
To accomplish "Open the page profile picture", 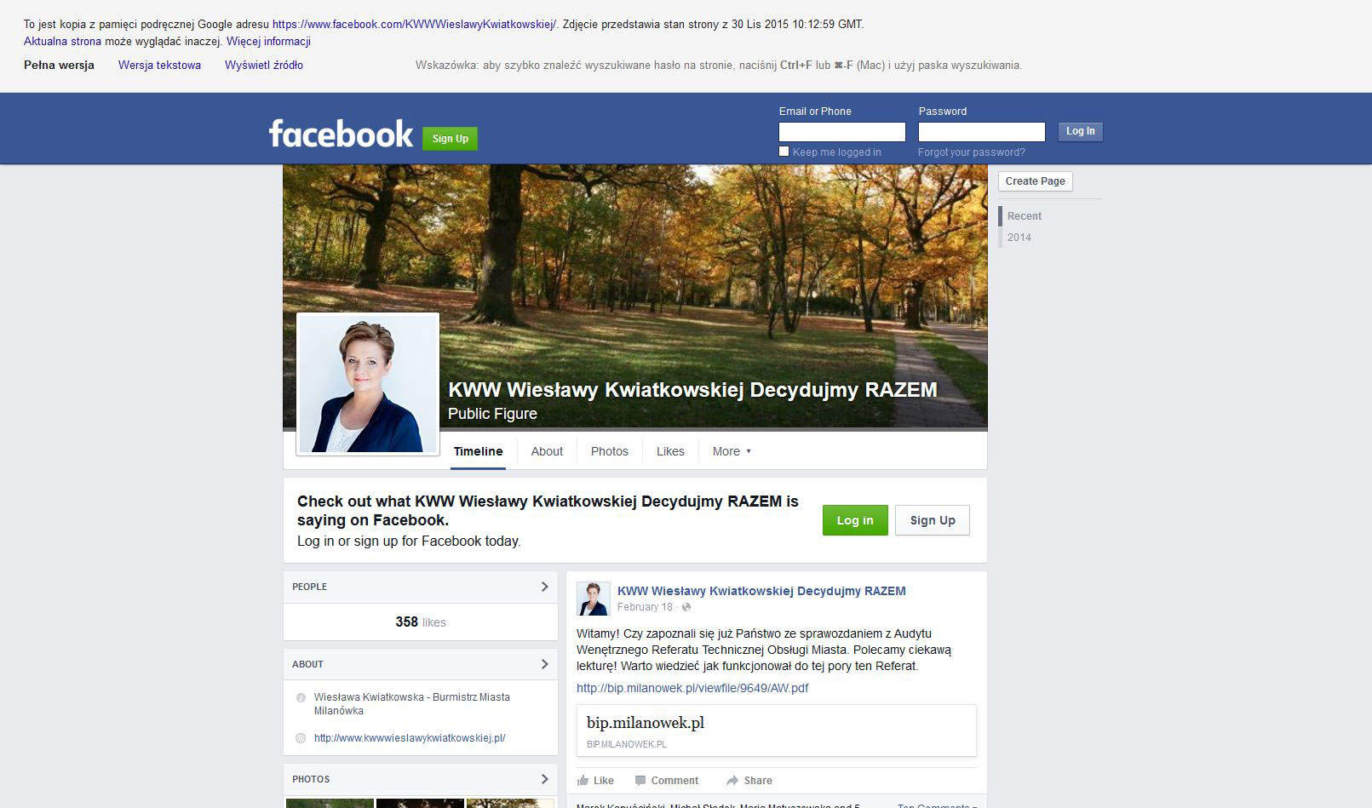I will coord(368,384).
